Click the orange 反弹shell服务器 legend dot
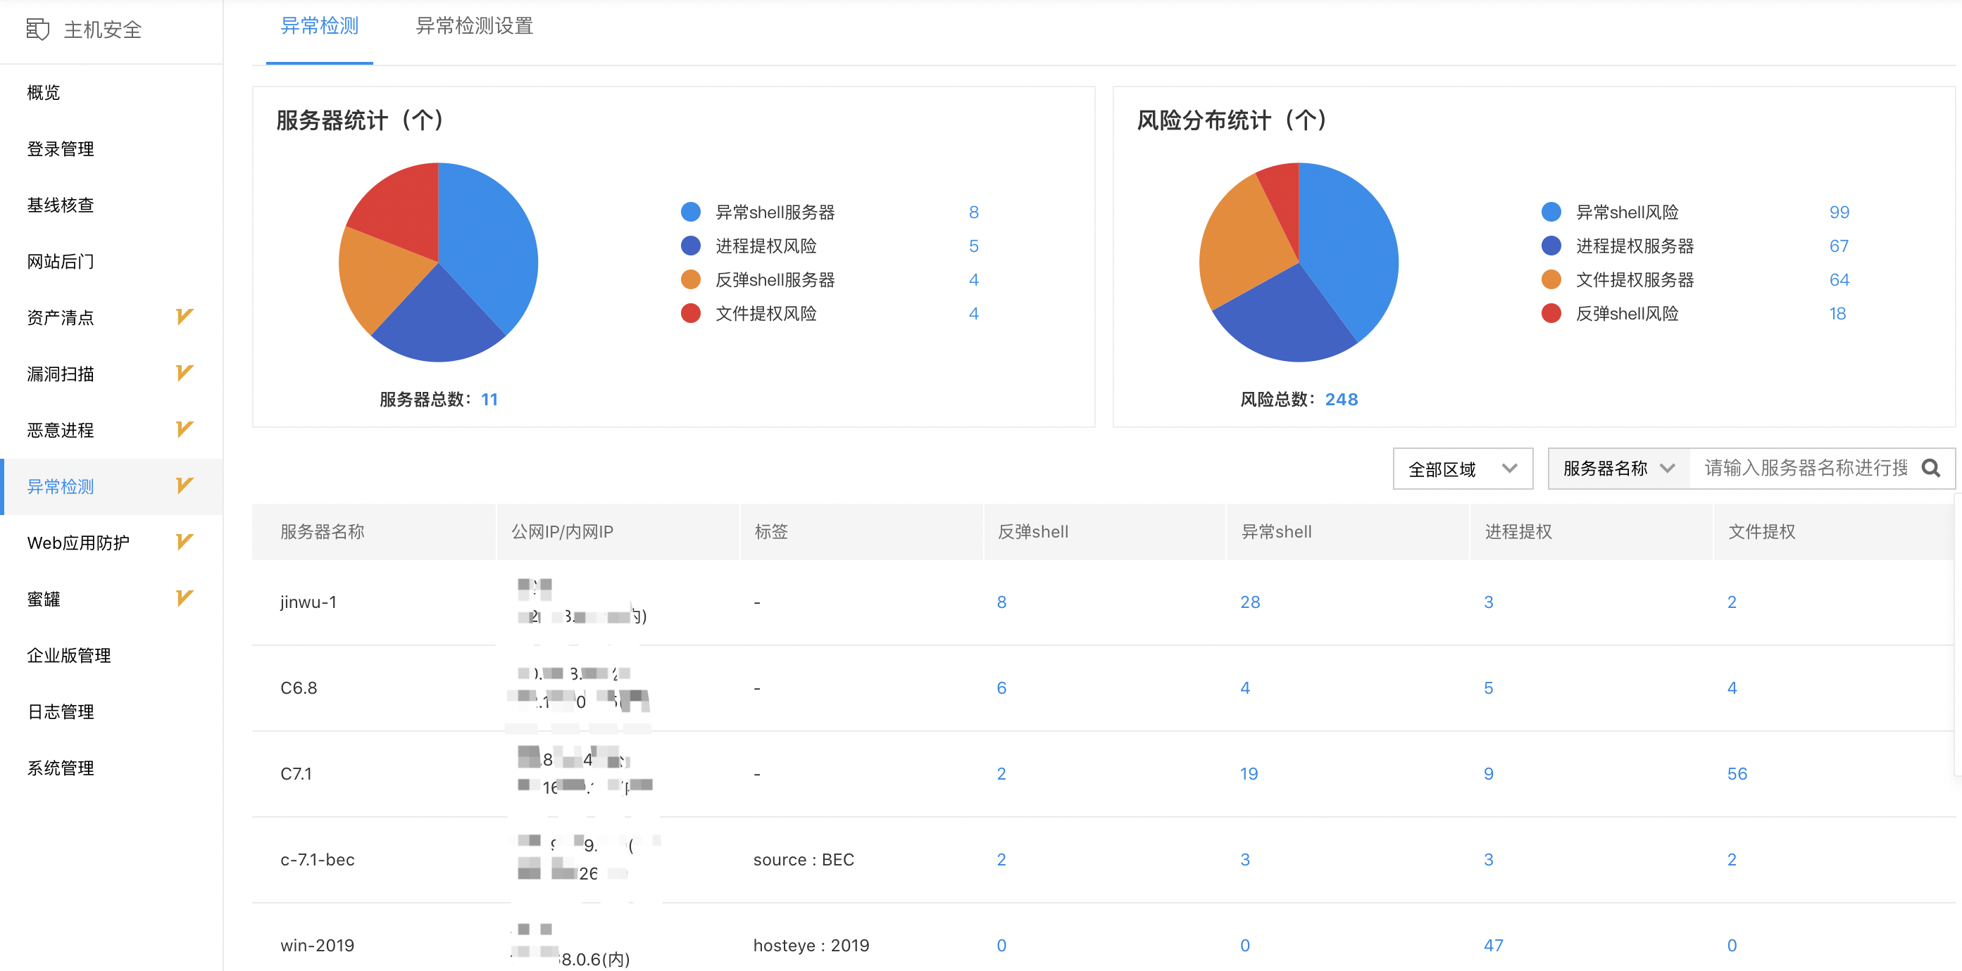The height and width of the screenshot is (971, 1962). (691, 280)
